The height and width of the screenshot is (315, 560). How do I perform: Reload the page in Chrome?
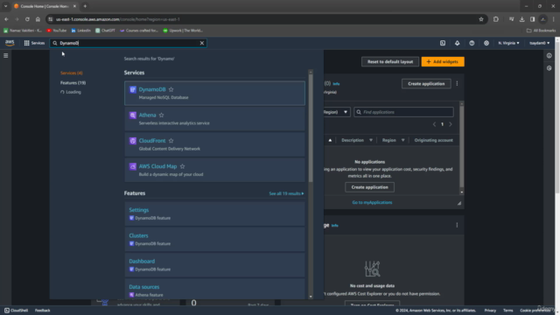point(27,19)
